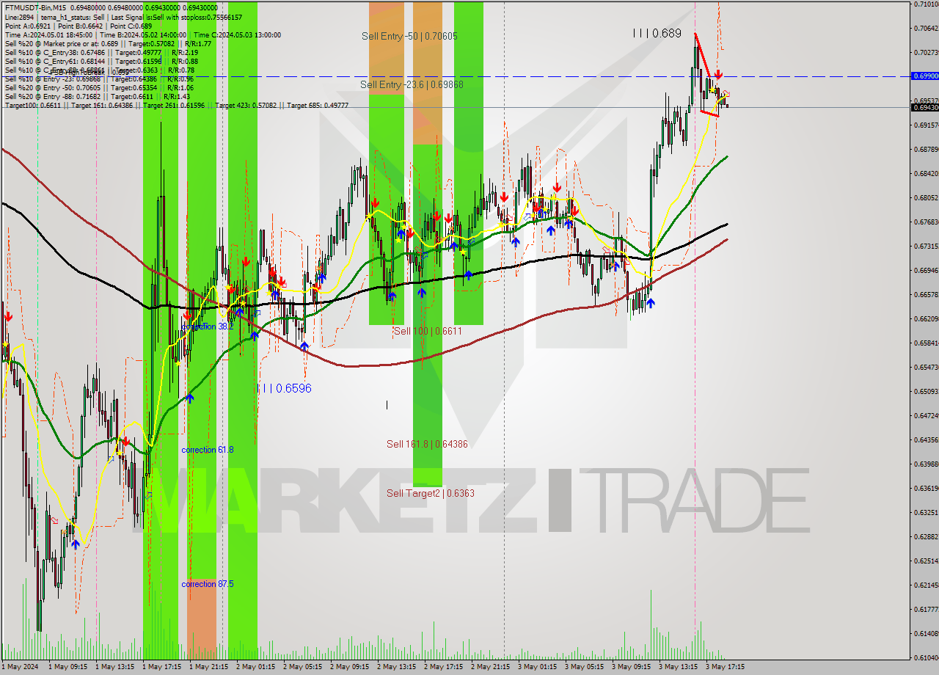
Task: Click the 0.68420 value on the price axis
Action: click(x=926, y=174)
